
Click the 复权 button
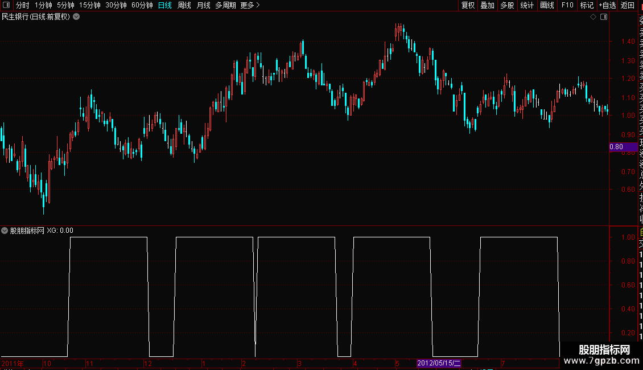tap(468, 5)
